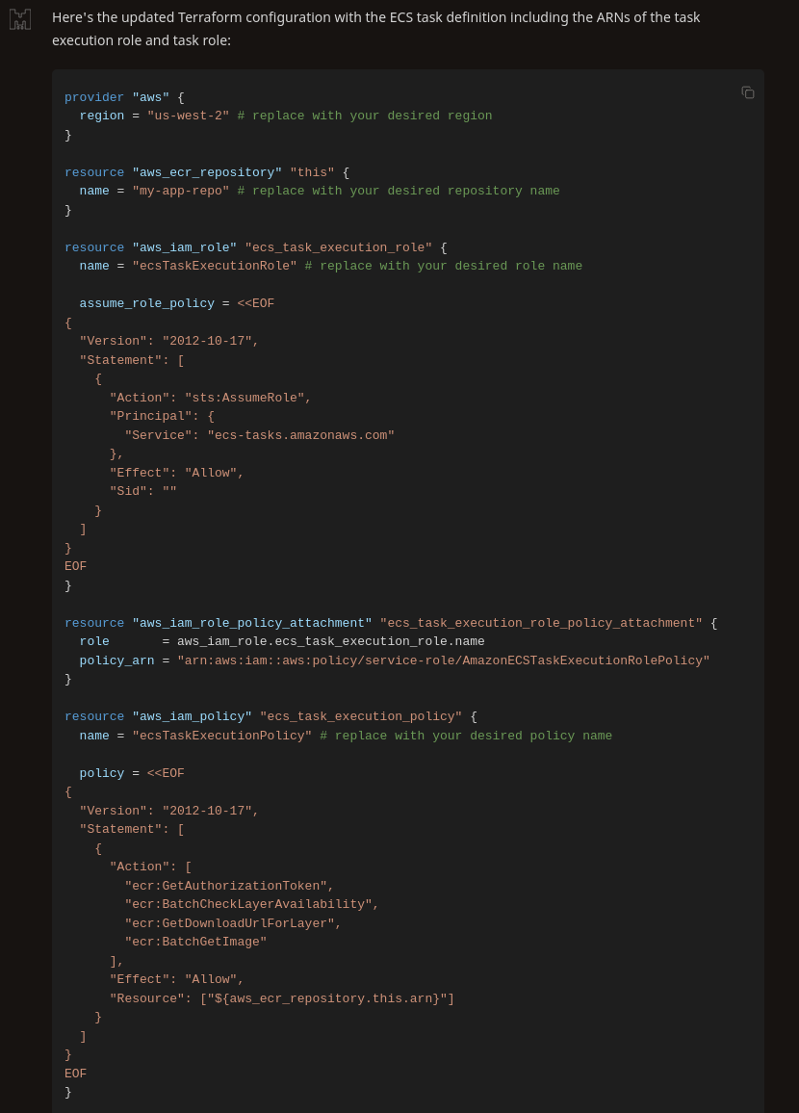Viewport: 799px width, 1113px height.
Task: Click the "us-west-2" region value
Action: tap(188, 116)
